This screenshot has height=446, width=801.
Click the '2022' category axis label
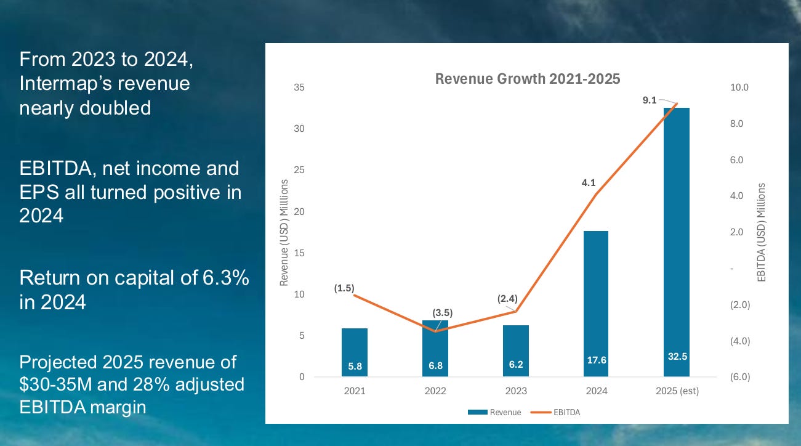click(x=435, y=391)
